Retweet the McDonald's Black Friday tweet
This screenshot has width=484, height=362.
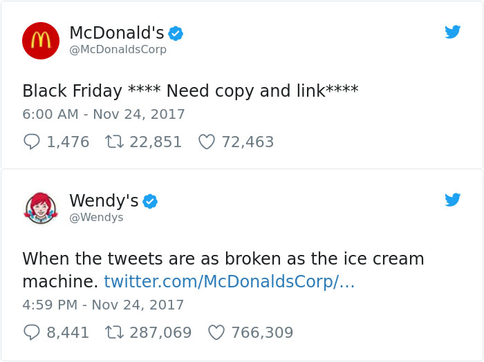point(114,142)
